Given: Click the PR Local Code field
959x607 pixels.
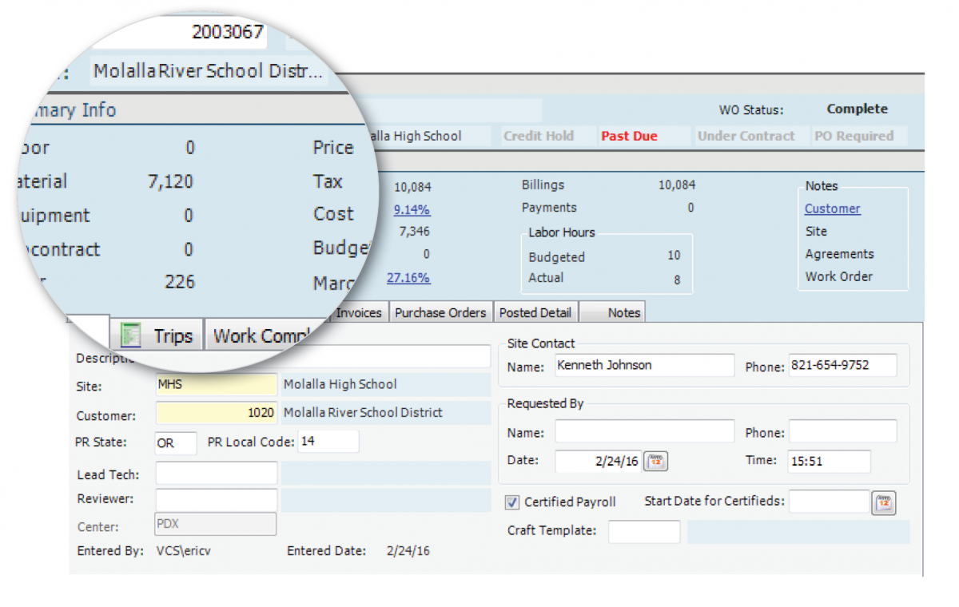Looking at the screenshot, I should (x=328, y=441).
